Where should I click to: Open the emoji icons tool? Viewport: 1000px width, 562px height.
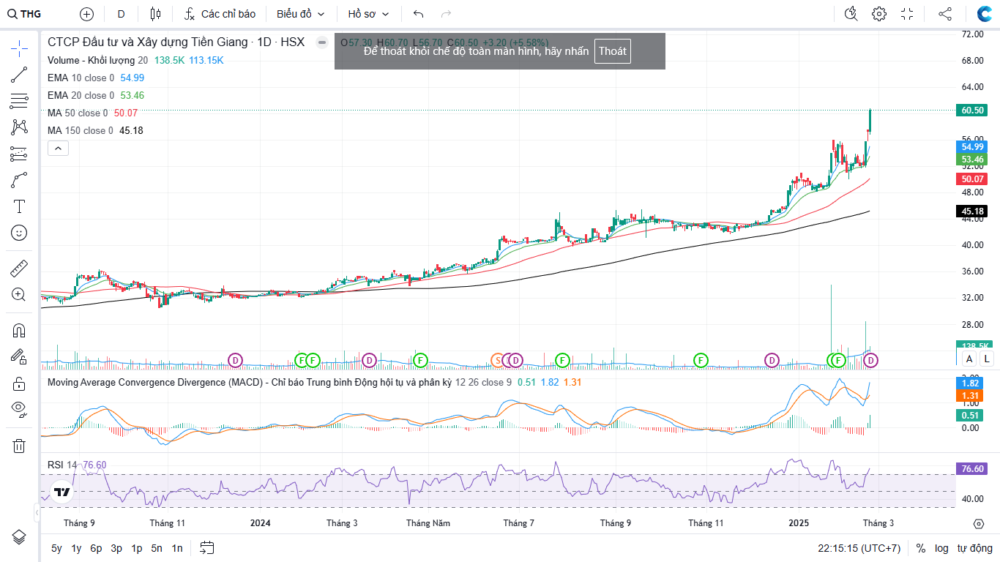pyautogui.click(x=19, y=233)
